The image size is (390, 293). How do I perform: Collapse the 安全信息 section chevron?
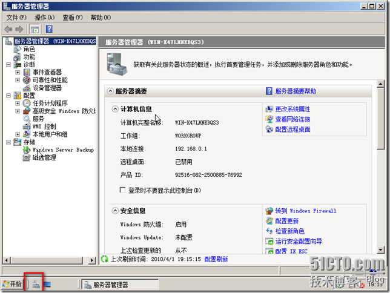coord(115,211)
